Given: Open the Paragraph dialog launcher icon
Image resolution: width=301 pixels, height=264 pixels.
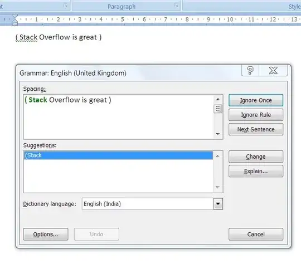Looking at the screenshot, I should tap(176, 6).
